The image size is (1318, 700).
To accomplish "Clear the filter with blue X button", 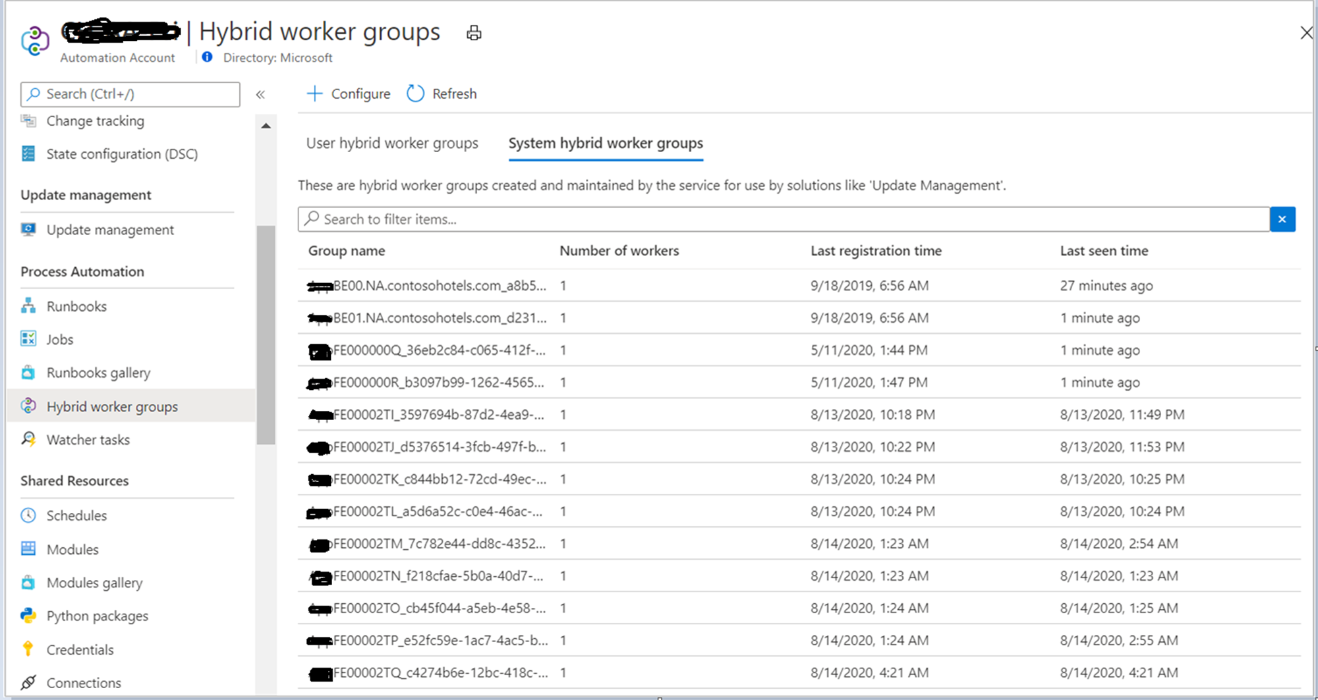I will 1282,219.
